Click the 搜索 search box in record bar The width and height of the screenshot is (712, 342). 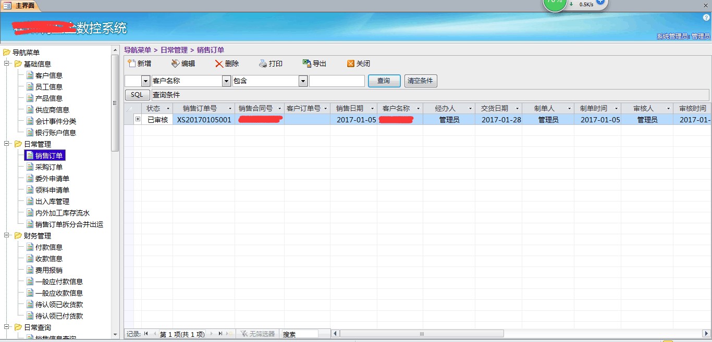[300, 334]
